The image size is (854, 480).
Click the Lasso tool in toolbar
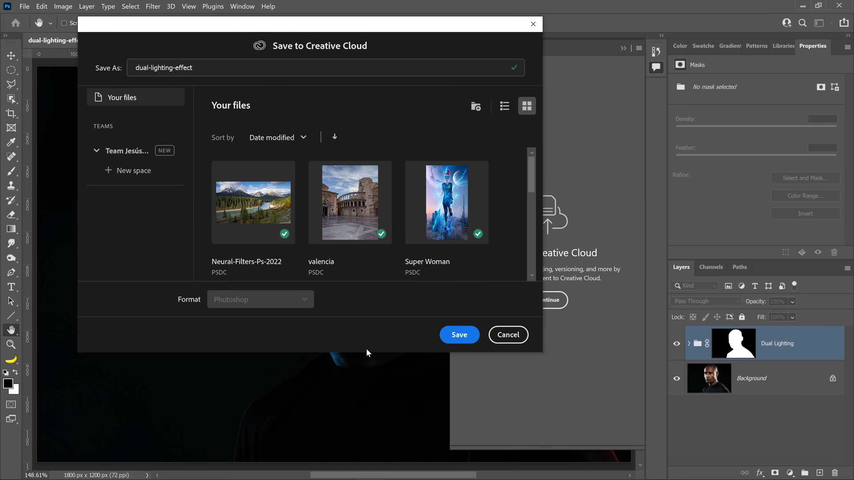pyautogui.click(x=11, y=84)
